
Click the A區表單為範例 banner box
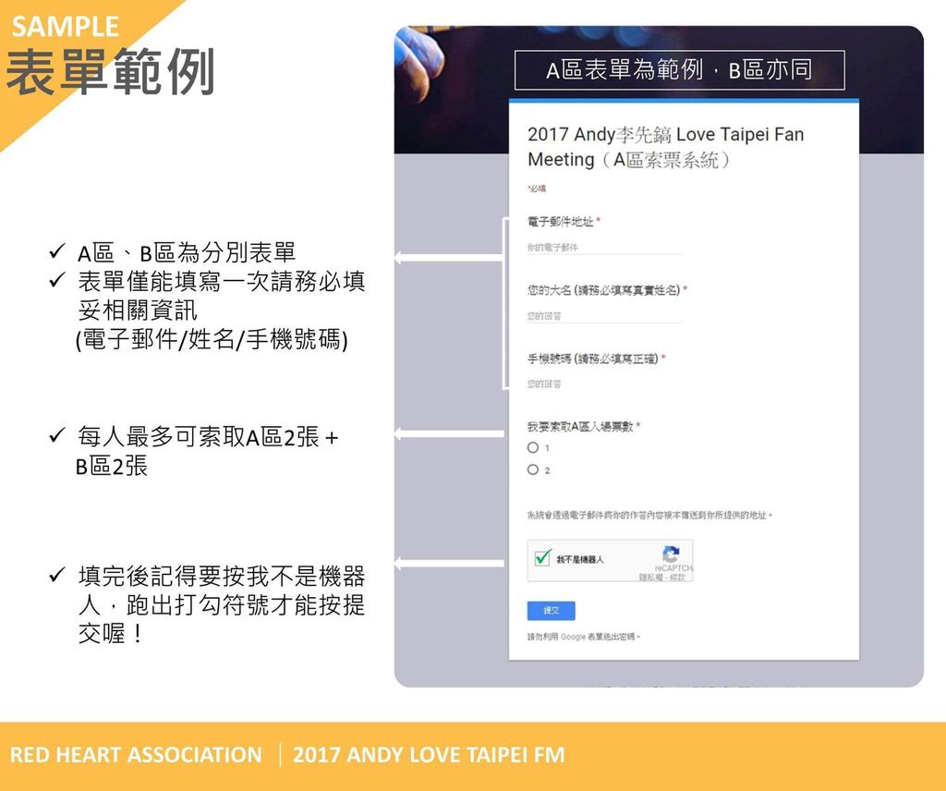tap(679, 70)
